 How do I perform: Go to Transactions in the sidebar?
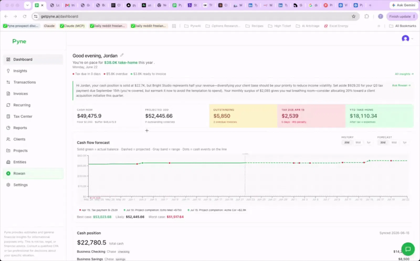33,82
